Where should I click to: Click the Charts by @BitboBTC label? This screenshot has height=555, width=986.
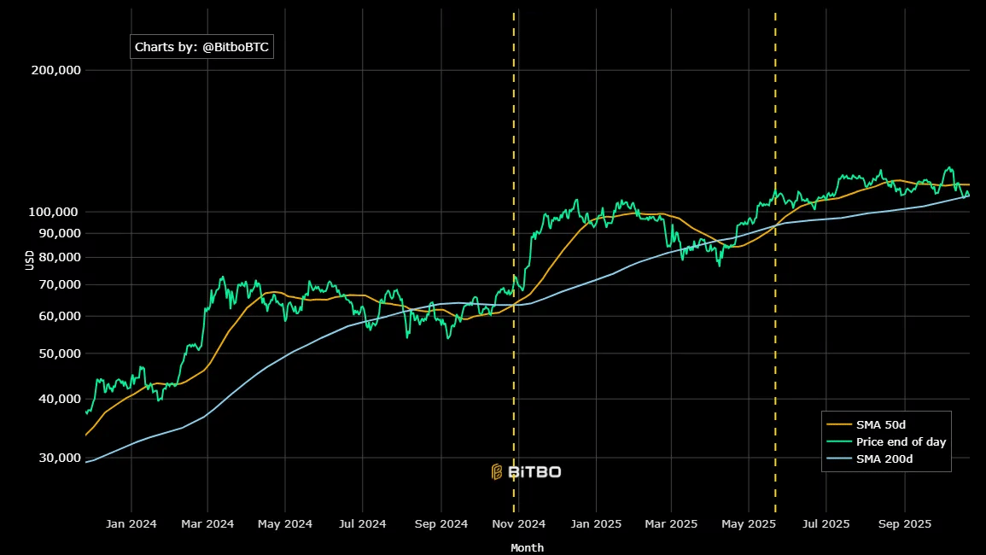pos(201,48)
